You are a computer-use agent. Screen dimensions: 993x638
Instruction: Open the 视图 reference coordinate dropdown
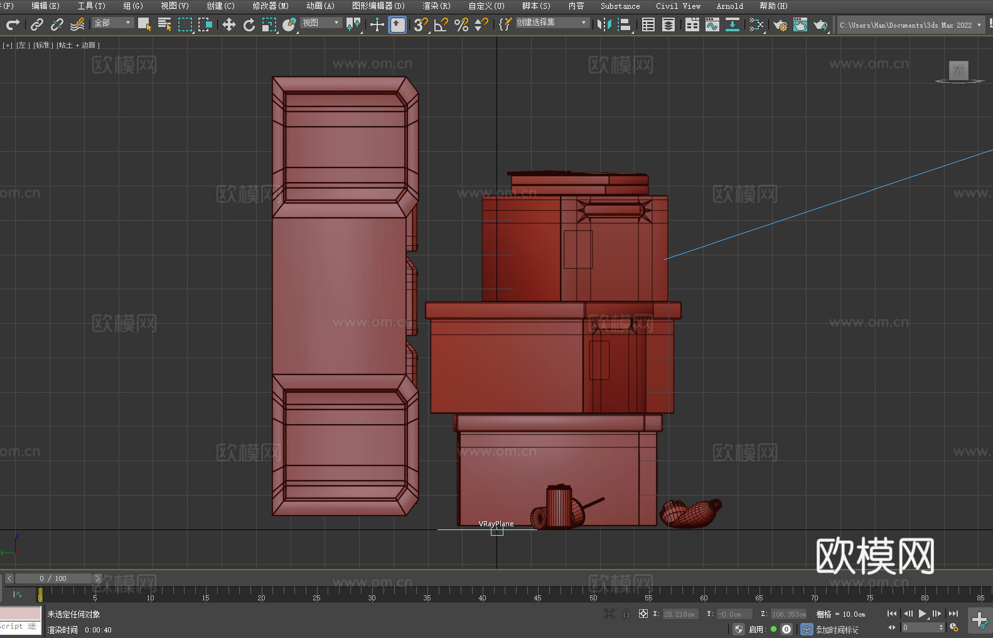[321, 23]
